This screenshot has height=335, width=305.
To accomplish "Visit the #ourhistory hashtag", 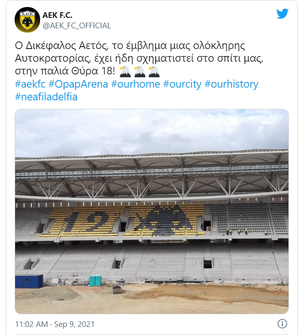I will 231,84.
